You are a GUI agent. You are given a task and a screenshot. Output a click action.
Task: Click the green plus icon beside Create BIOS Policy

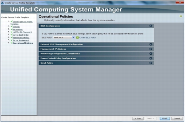(x=77, y=38)
